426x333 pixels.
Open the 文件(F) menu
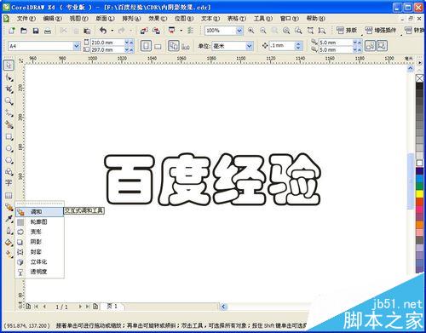click(x=26, y=19)
